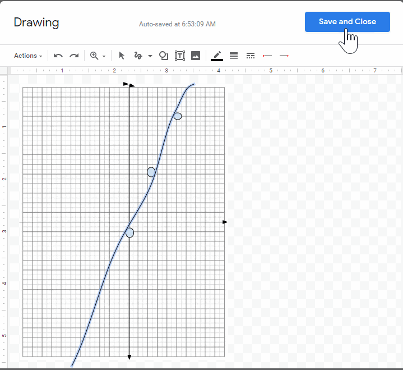The height and width of the screenshot is (370, 403).
Task: Choose the Select arrow cursor tool
Action: (x=122, y=56)
